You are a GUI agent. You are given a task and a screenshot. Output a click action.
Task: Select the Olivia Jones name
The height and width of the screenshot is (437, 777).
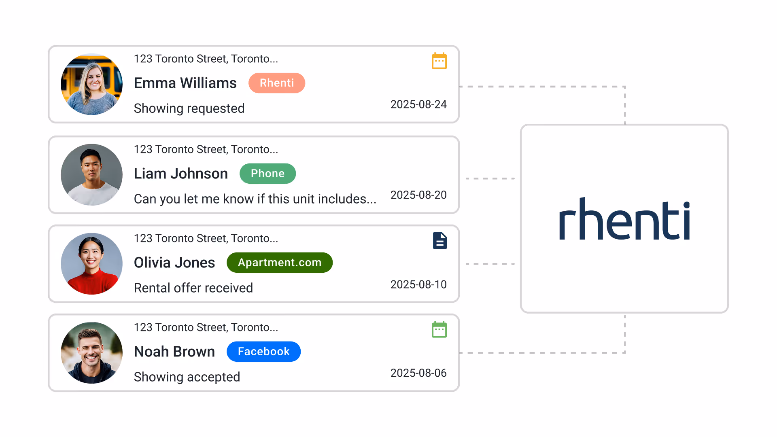pyautogui.click(x=174, y=263)
